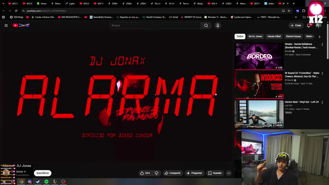Screen dimensions: 329x185
Task: Open the Basketball Dreamz bookmark
Action: (x=101, y=17)
